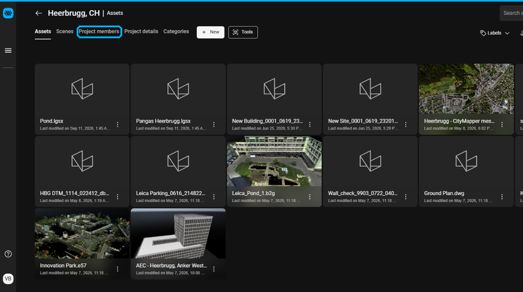This screenshot has height=292, width=523.
Task: Open options for Heerbrugg - CityMapper mesh
Action: [x=502, y=124]
